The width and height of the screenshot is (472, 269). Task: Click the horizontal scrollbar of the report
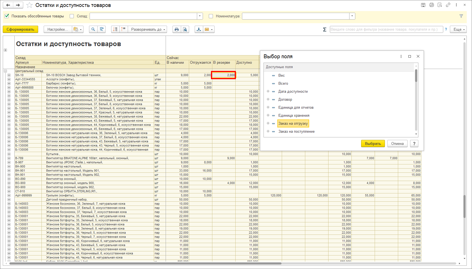click(x=145, y=263)
